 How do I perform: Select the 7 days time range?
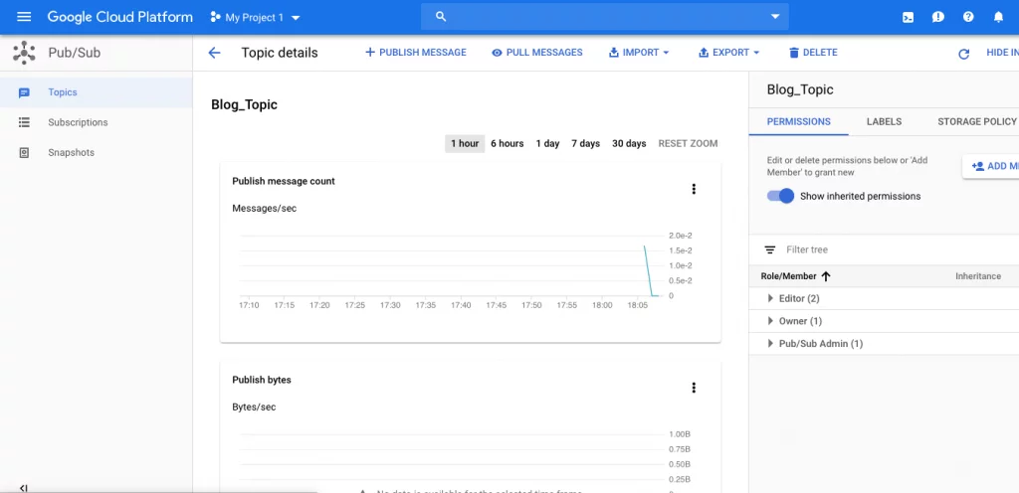585,143
